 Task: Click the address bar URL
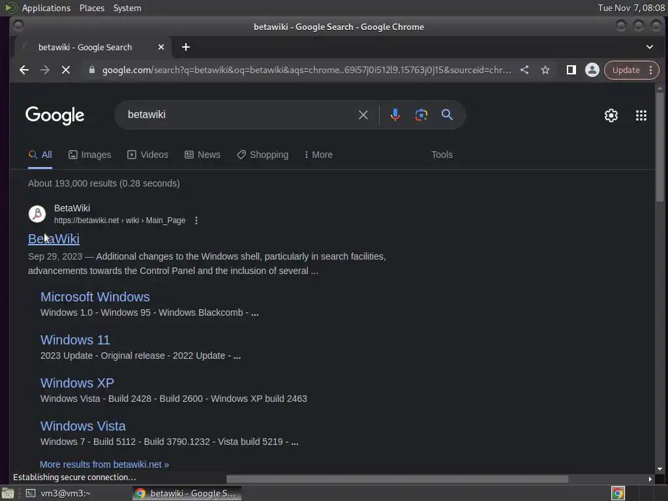307,70
